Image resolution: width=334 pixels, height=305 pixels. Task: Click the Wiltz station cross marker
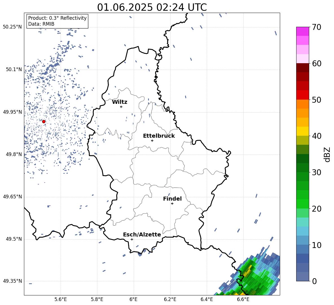point(121,107)
